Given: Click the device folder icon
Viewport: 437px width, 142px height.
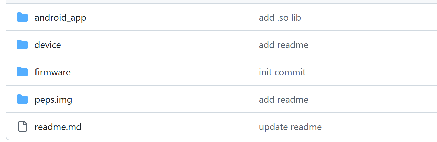Looking at the screenshot, I should [22, 44].
